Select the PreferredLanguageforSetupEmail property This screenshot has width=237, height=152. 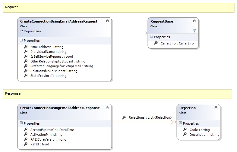coord(62,66)
